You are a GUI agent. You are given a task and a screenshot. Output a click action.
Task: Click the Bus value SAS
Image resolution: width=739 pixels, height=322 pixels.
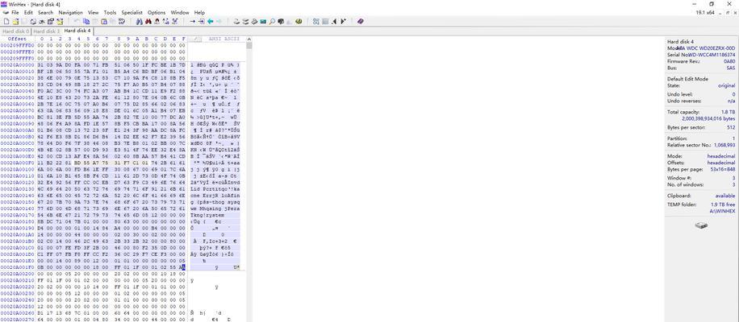(731, 68)
